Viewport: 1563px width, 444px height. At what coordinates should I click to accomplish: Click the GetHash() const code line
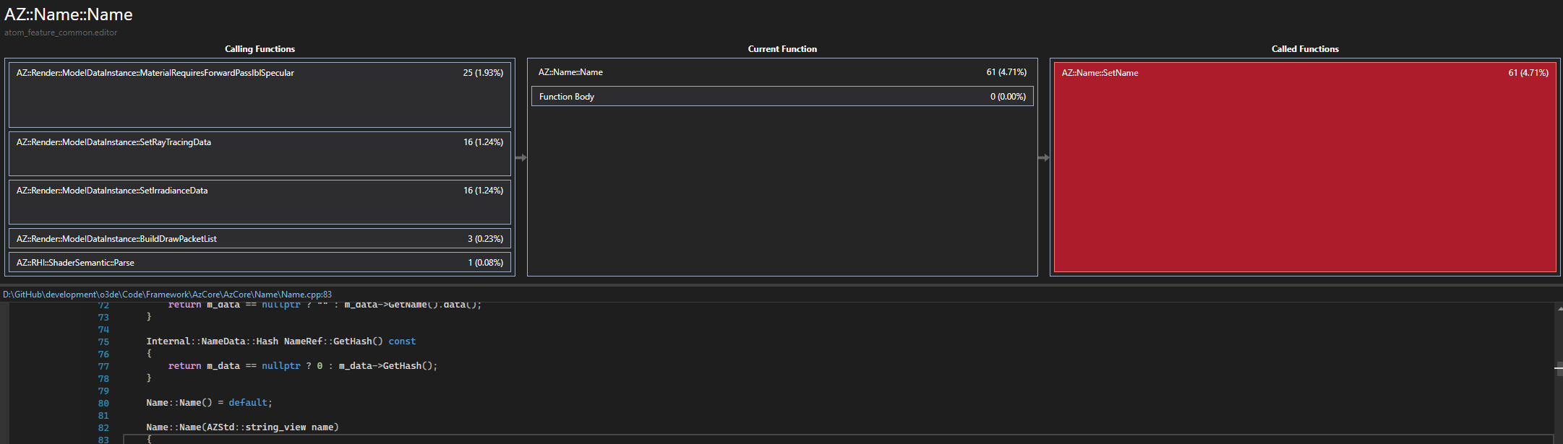[x=281, y=341]
